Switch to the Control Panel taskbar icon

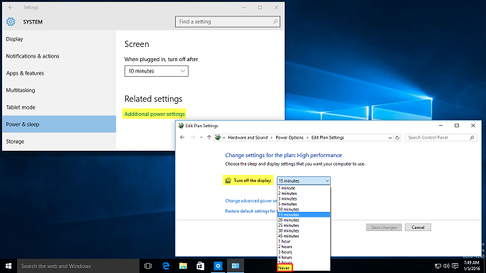coord(236,266)
